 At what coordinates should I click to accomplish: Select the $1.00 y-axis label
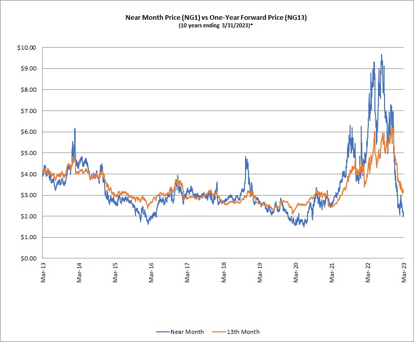click(x=28, y=237)
